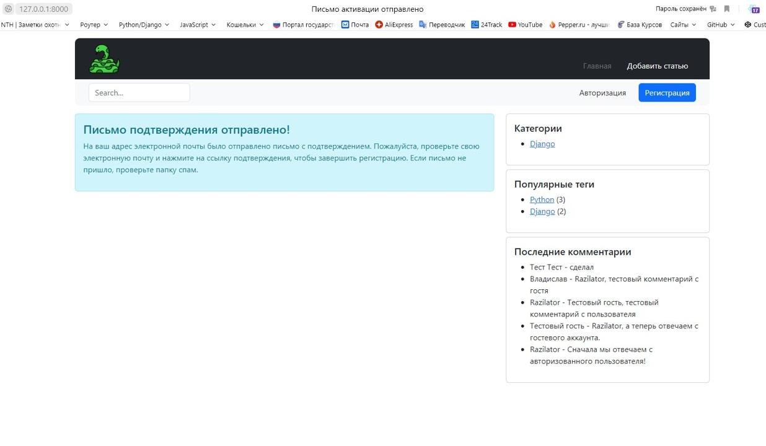Image resolution: width=766 pixels, height=446 pixels.
Task: Open the Pepper.ru bookmark
Action: click(x=579, y=25)
